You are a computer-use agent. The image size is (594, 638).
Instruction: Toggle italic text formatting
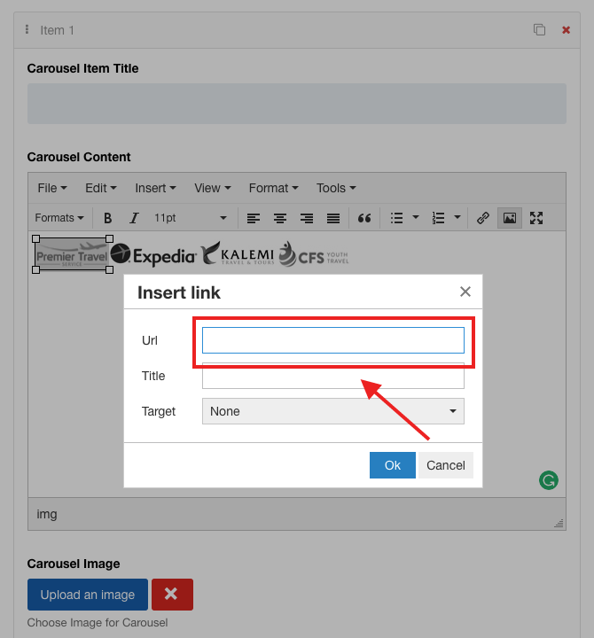coord(134,218)
